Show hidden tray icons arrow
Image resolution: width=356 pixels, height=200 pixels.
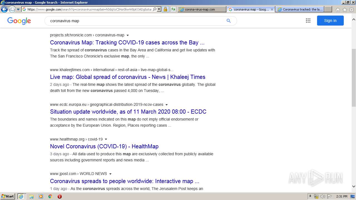[x=310, y=196]
